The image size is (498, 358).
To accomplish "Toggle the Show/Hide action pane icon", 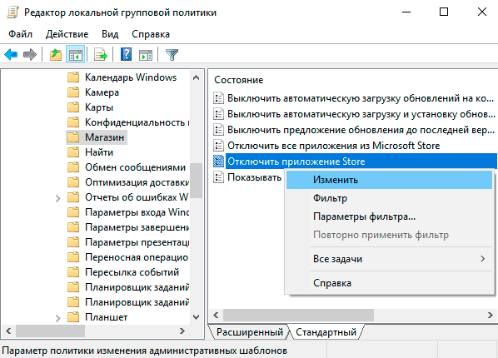I will tap(146, 55).
